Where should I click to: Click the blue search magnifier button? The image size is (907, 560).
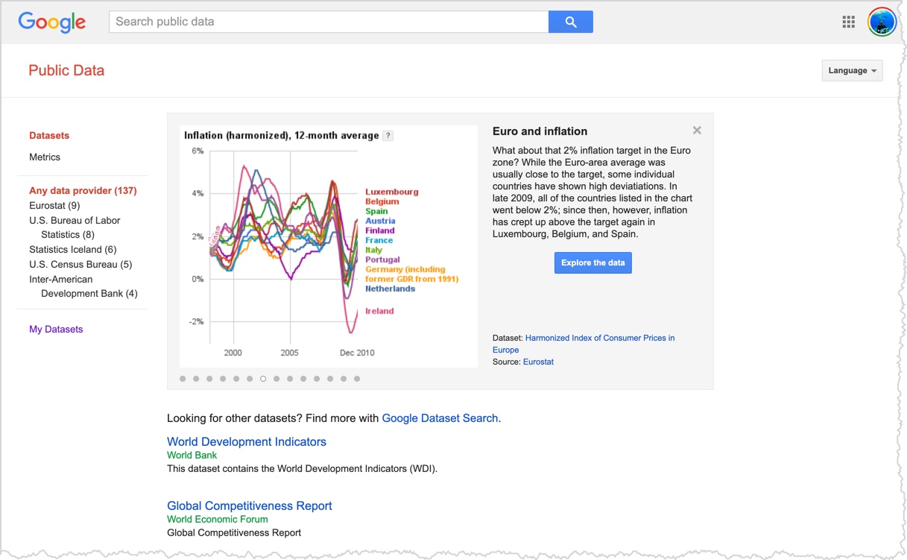(570, 22)
